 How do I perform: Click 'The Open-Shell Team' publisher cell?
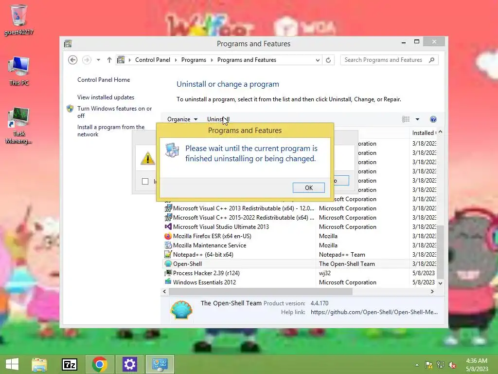point(347,263)
